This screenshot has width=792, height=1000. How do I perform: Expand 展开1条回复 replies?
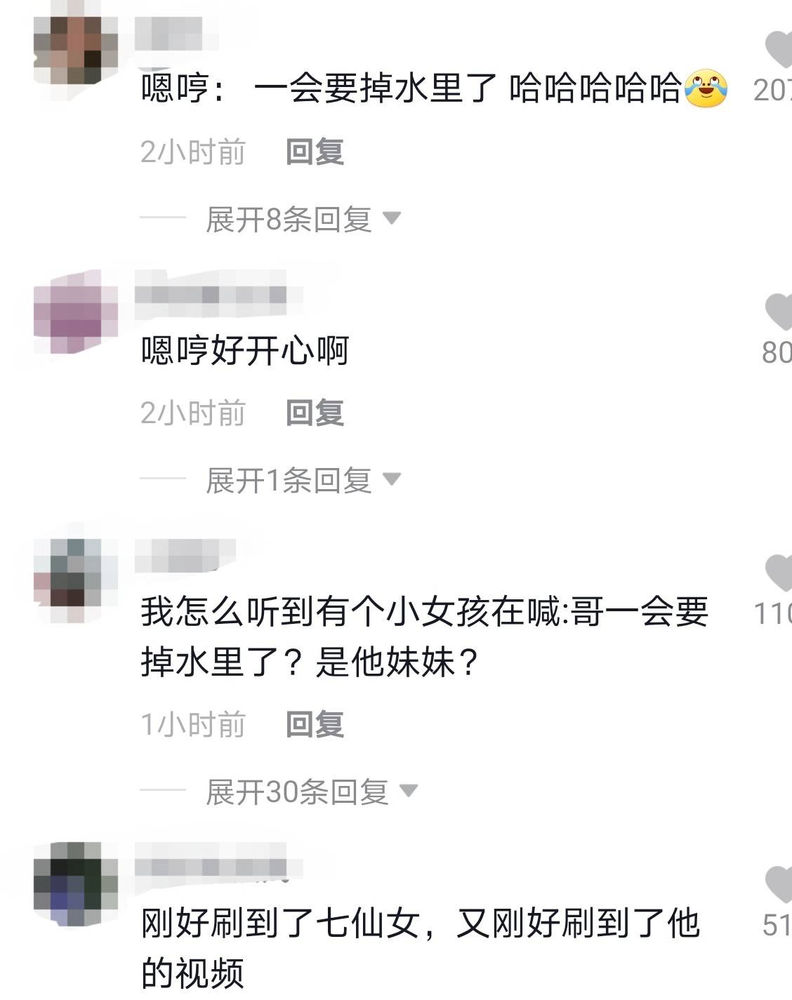303,481
